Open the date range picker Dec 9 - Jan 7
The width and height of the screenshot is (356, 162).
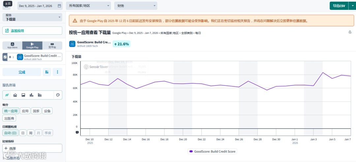pos(40,6)
